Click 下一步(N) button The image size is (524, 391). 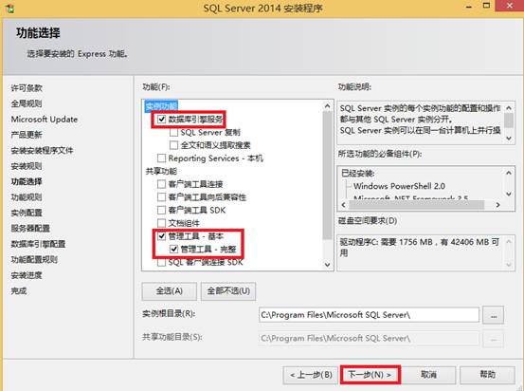370,374
